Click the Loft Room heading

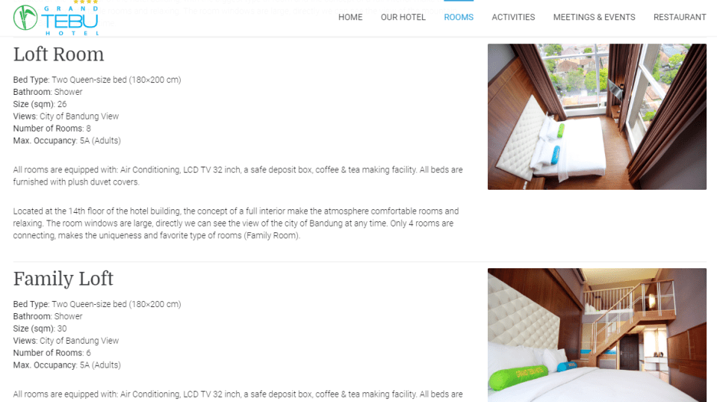pyautogui.click(x=58, y=55)
